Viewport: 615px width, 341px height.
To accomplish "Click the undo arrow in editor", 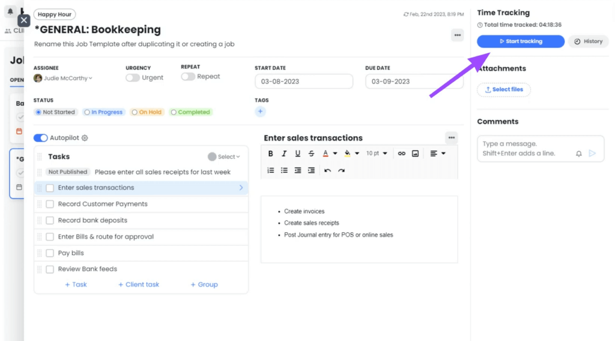I will click(x=327, y=170).
